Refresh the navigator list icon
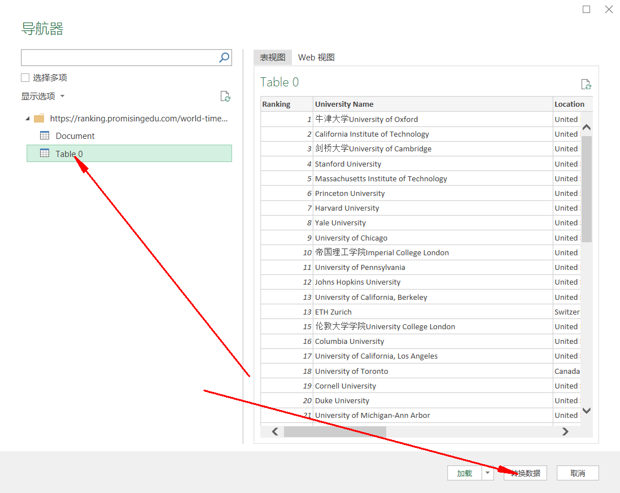Viewport: 620px width, 493px height. pos(225,96)
